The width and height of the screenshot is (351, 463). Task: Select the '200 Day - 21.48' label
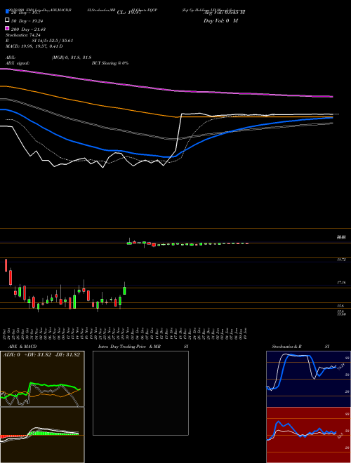coord(28,29)
